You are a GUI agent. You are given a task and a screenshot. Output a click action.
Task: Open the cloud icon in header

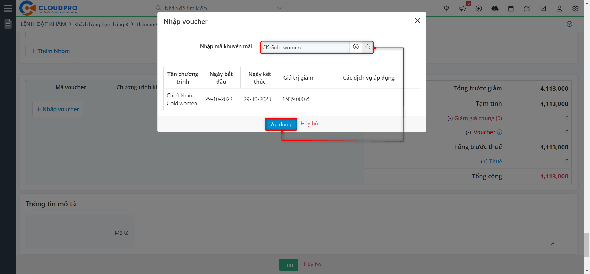click(x=495, y=9)
